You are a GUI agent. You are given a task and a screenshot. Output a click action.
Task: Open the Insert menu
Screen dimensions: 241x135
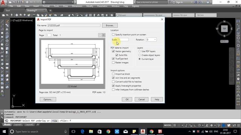[x=36, y=6]
